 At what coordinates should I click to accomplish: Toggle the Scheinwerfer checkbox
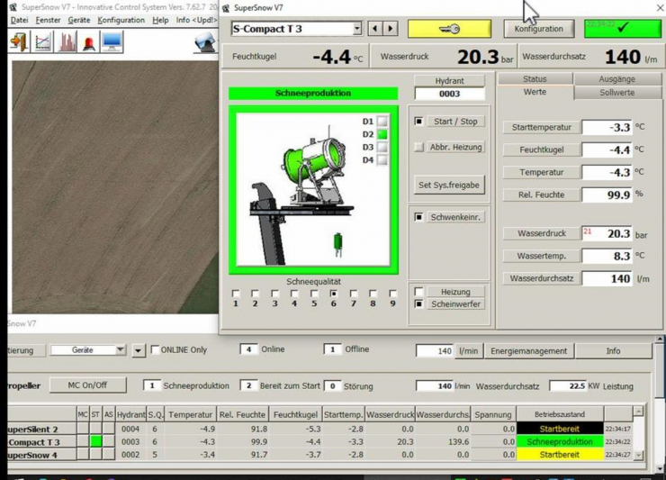point(419,304)
